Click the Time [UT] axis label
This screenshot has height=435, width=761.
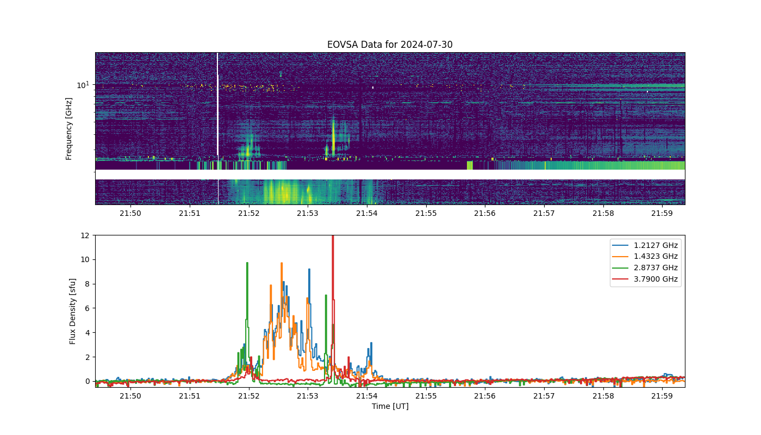[390, 406]
